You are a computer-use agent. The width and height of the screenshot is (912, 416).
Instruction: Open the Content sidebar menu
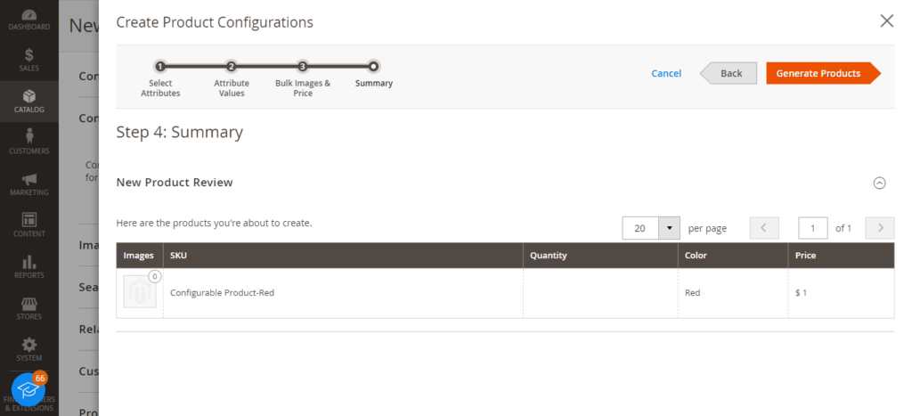(29, 225)
